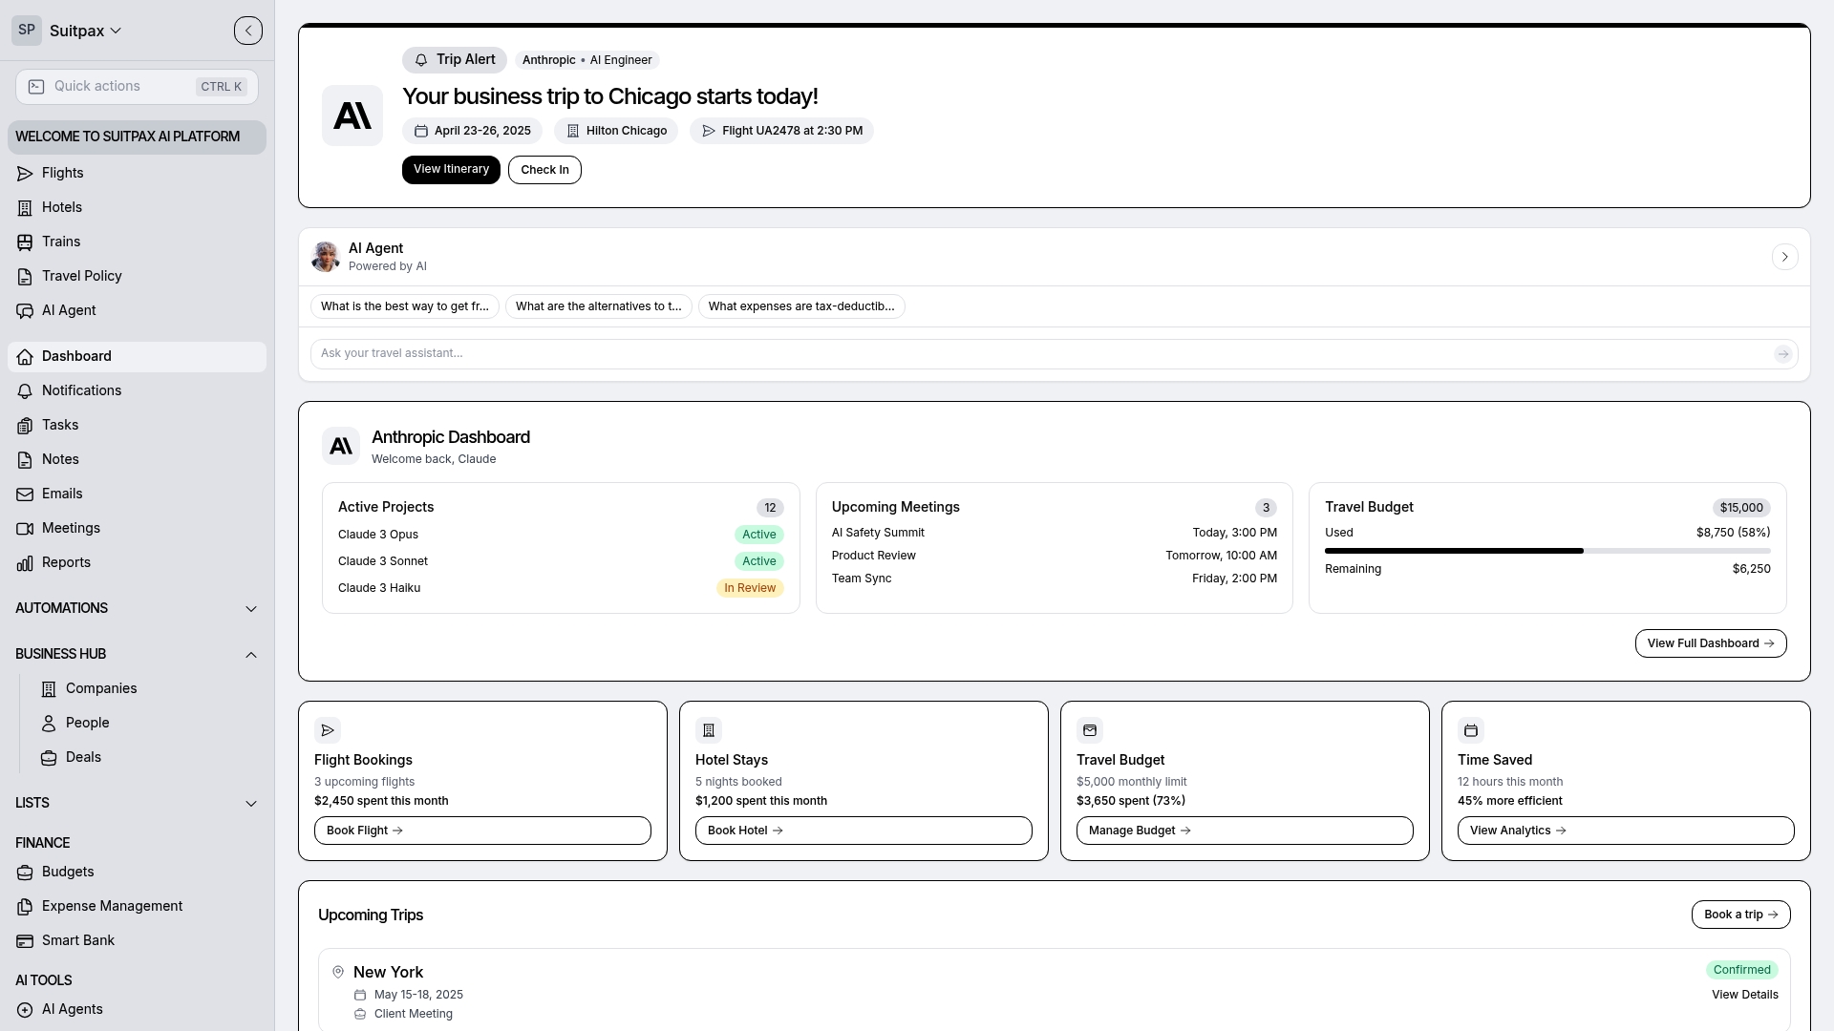Click the AI Agents plus-circle icon
This screenshot has height=1031, width=1834.
25,1010
